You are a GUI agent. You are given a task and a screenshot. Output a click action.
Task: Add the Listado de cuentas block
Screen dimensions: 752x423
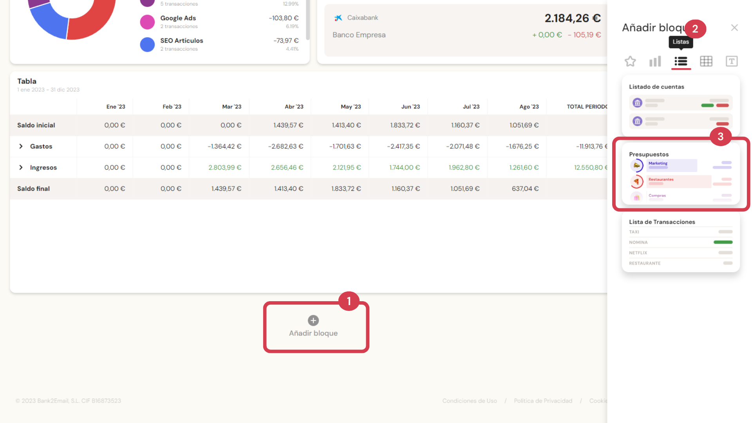coord(681,106)
